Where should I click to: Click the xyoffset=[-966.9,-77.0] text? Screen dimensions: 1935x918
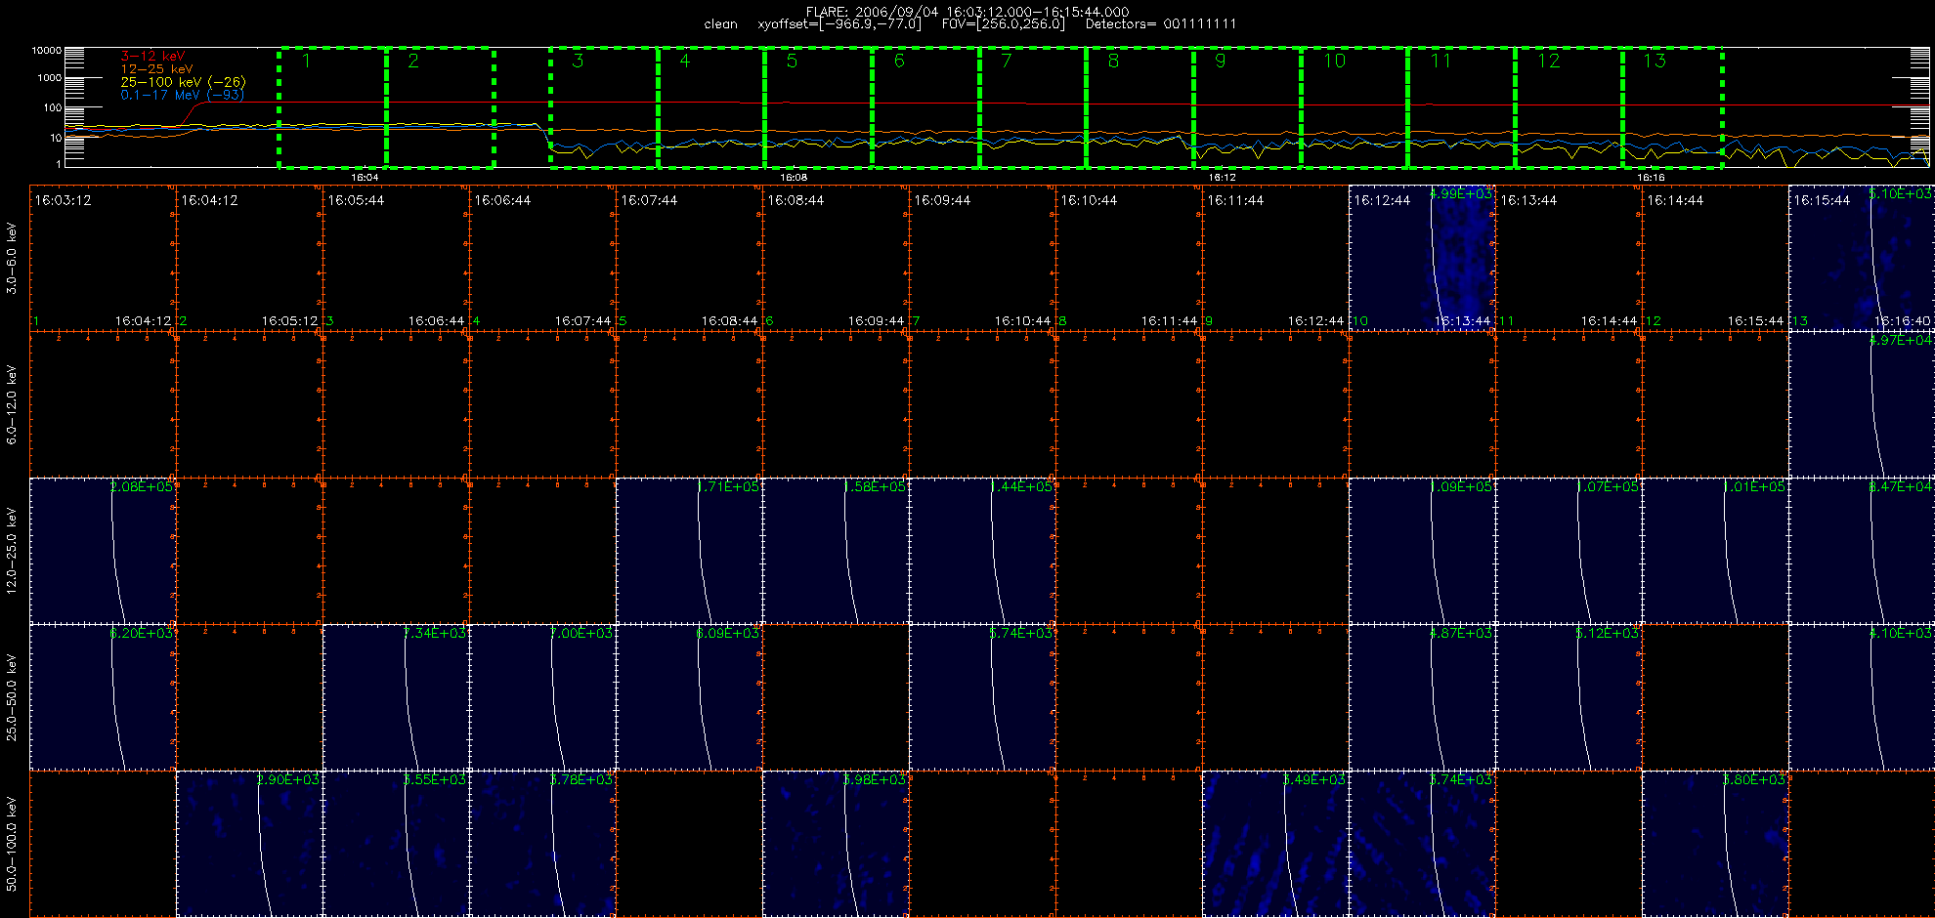point(839,23)
